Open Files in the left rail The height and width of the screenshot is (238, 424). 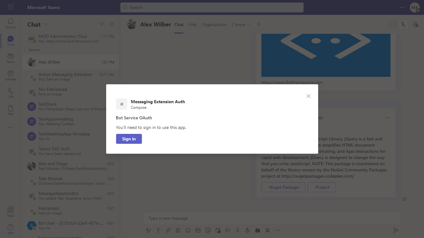[11, 110]
